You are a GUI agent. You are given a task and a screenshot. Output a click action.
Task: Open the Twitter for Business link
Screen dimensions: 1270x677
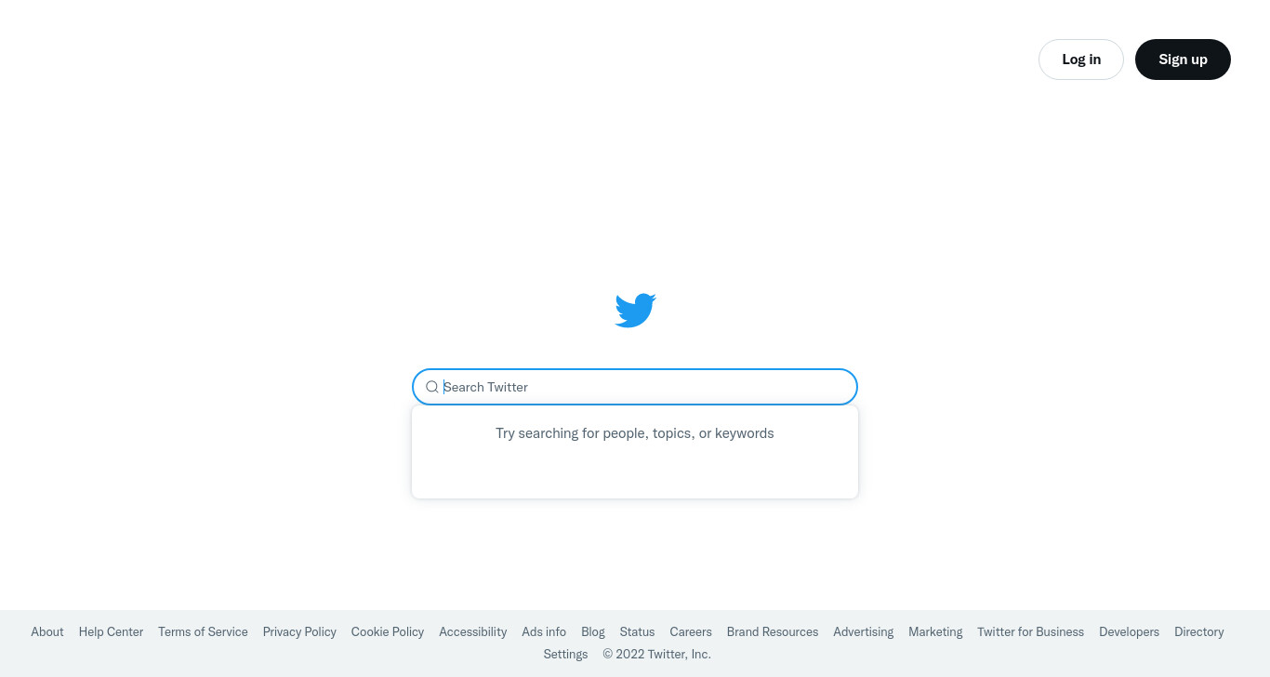click(1030, 631)
